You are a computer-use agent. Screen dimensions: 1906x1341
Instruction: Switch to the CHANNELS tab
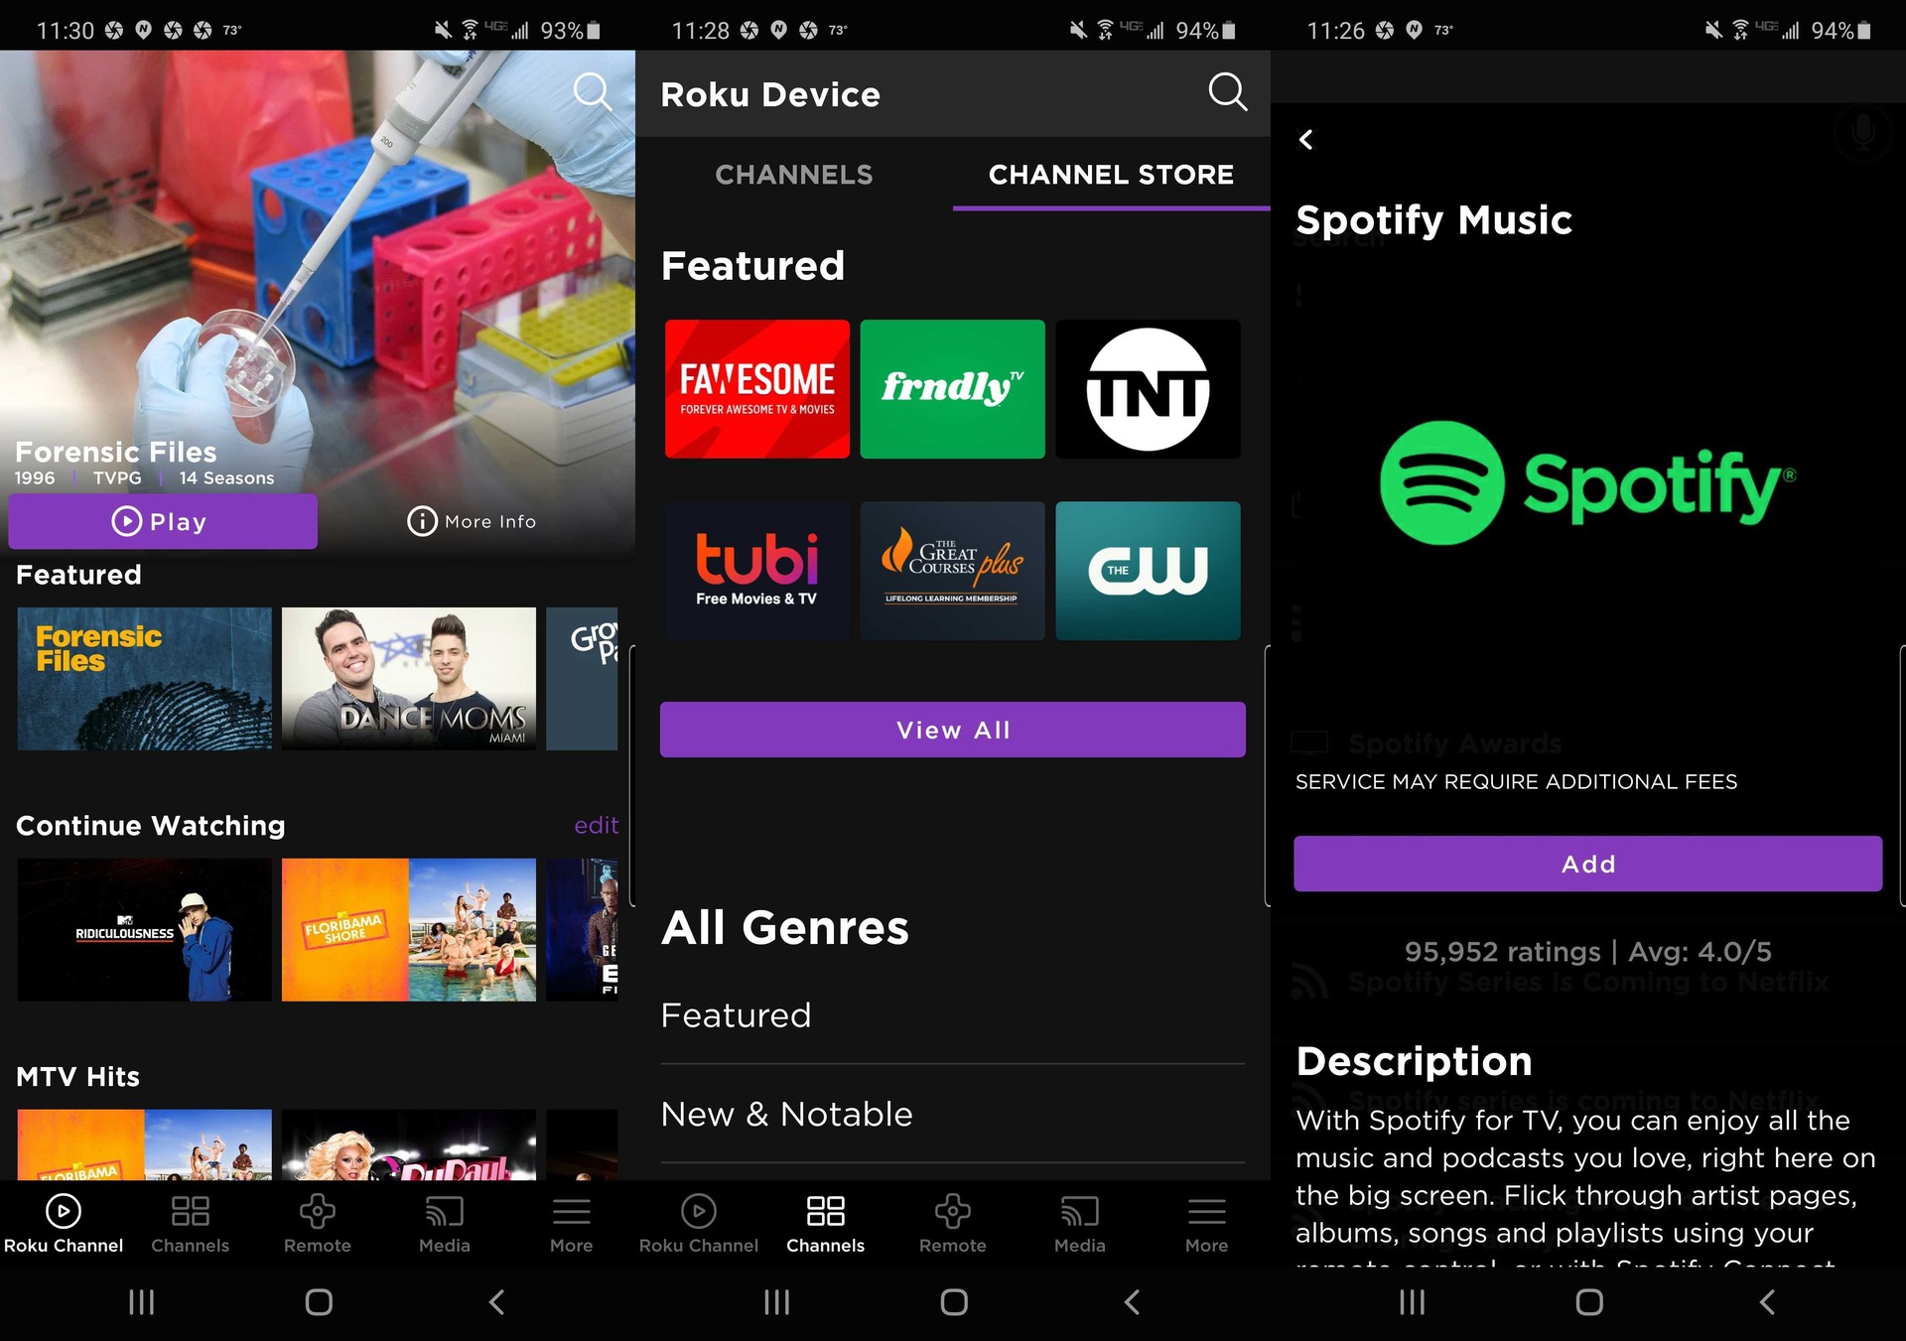point(795,174)
